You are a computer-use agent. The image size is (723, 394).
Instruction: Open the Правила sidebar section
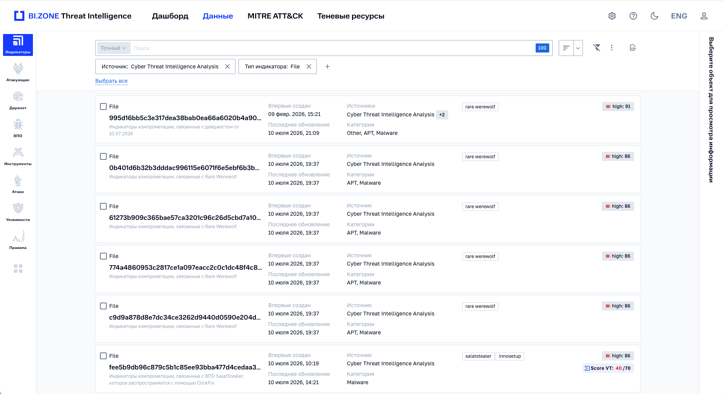click(x=18, y=240)
